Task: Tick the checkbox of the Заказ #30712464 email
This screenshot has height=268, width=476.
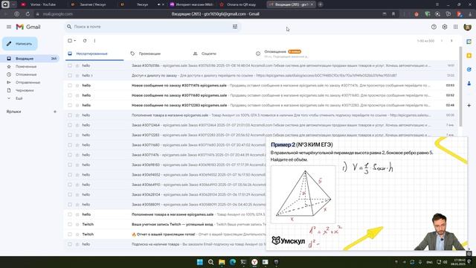Action: click(70, 125)
